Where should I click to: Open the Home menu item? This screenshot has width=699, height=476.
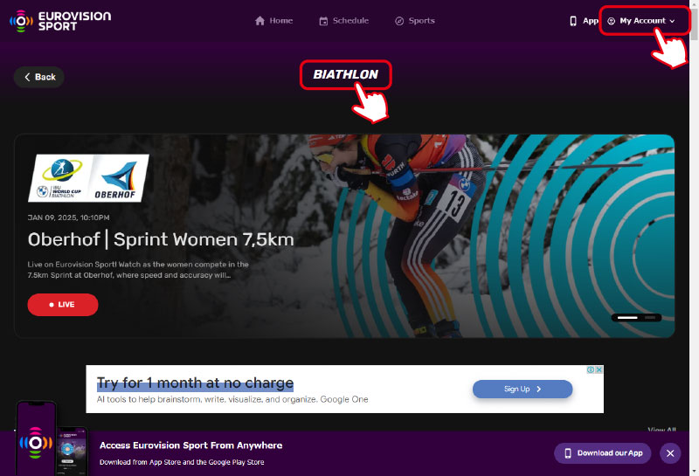point(273,21)
